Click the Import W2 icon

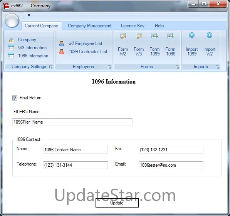pos(210,35)
